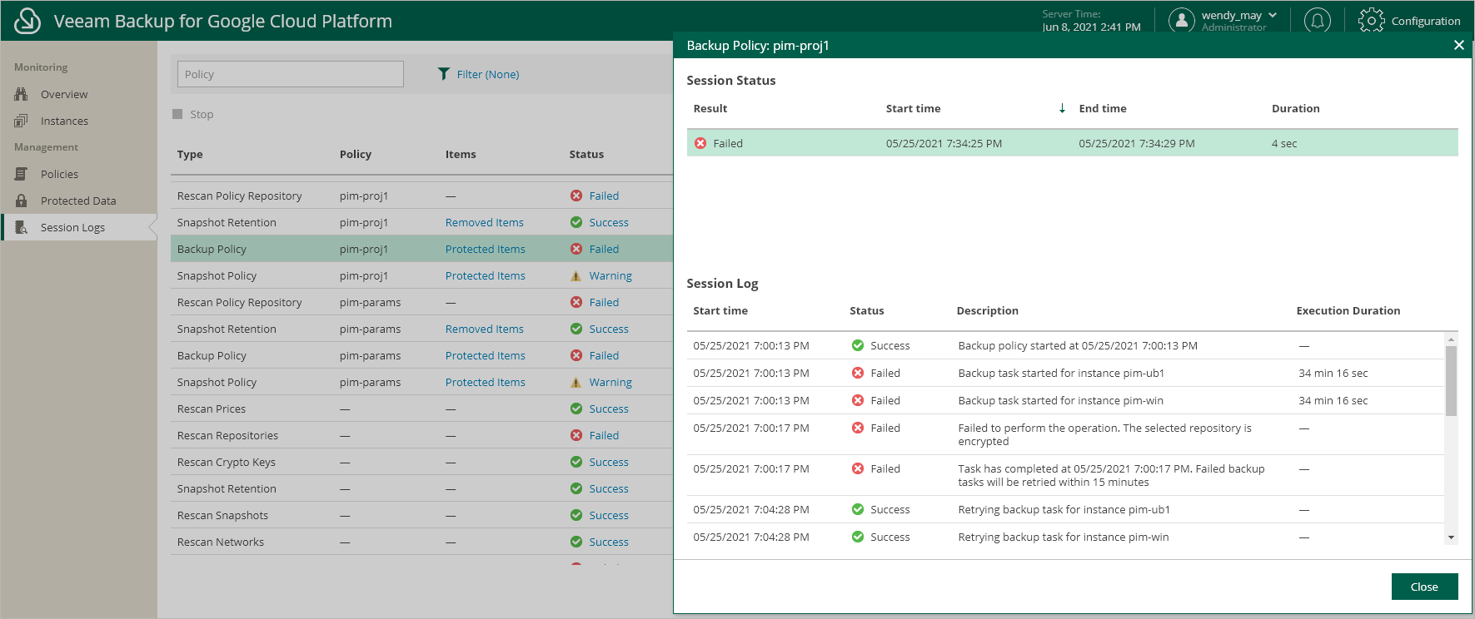Click the Policy search field

(291, 74)
